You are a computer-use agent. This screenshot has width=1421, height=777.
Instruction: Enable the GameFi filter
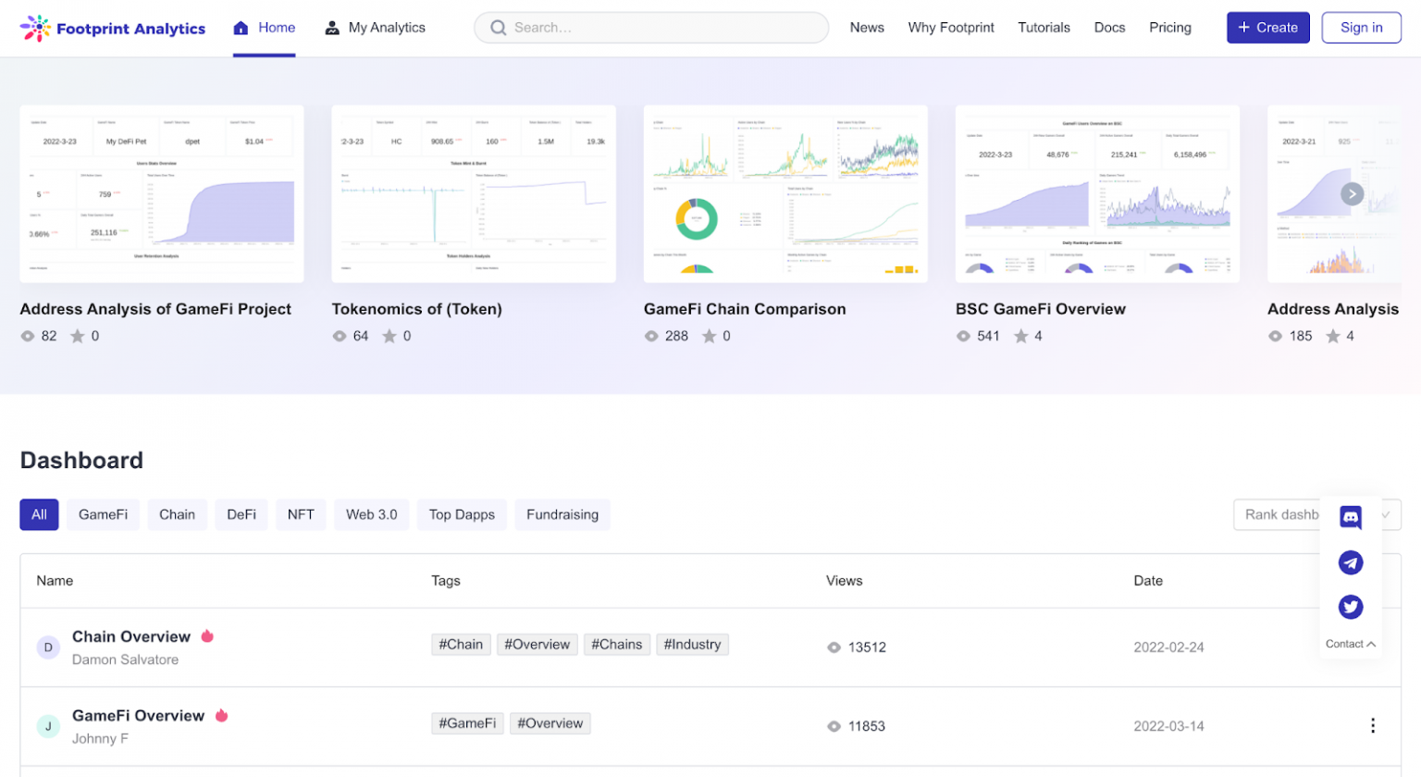click(103, 514)
